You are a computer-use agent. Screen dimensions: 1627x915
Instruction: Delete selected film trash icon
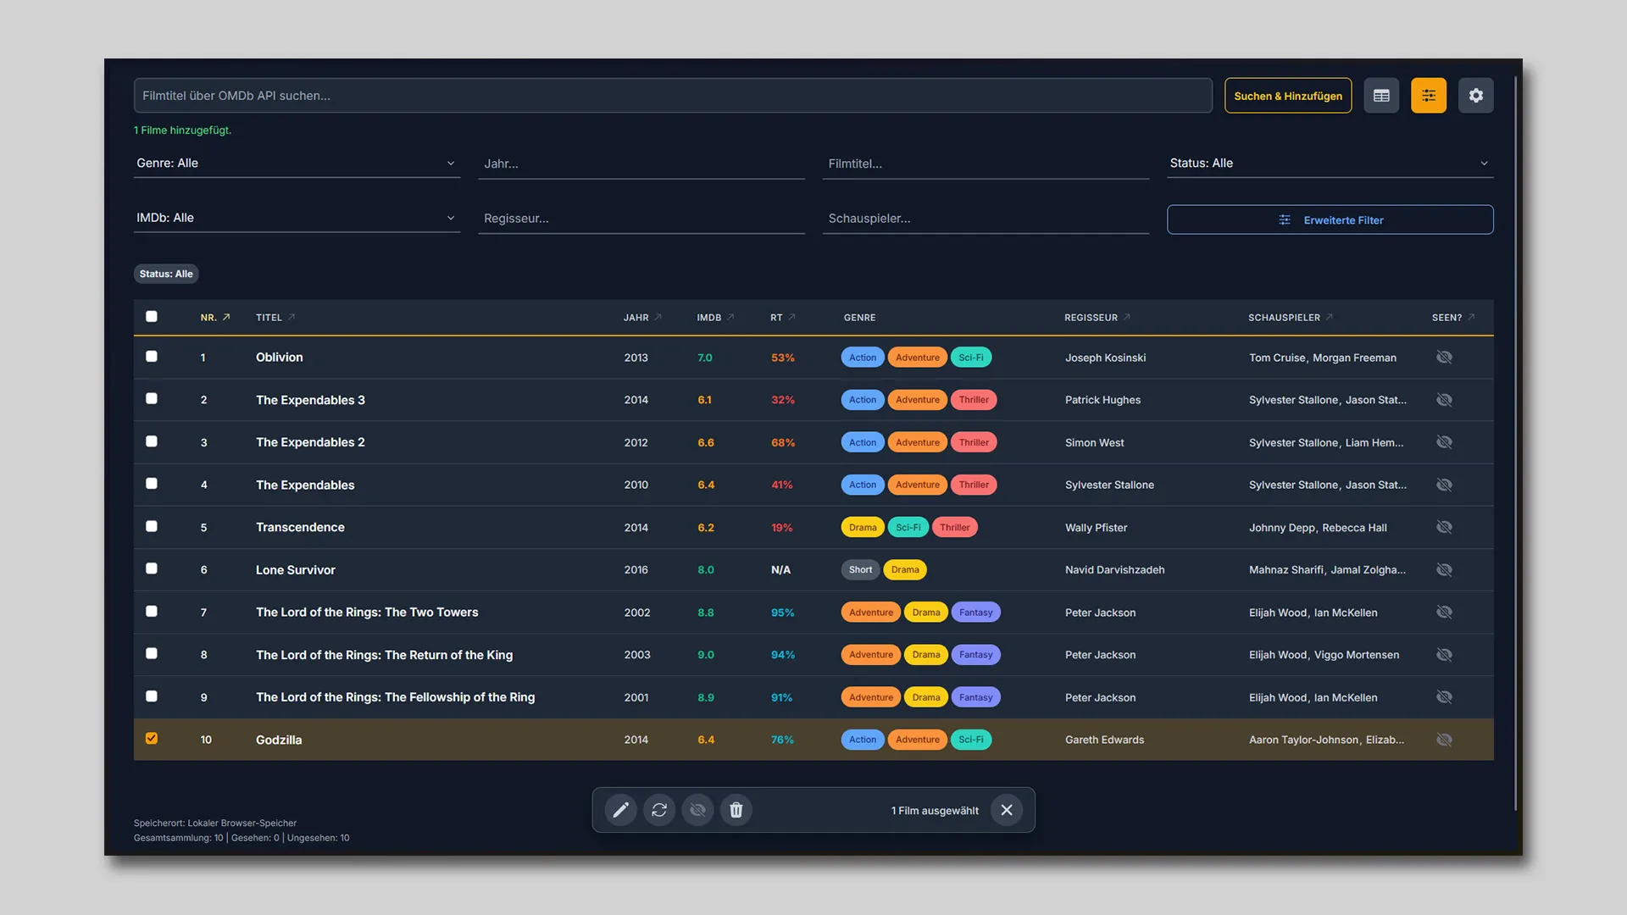(736, 810)
